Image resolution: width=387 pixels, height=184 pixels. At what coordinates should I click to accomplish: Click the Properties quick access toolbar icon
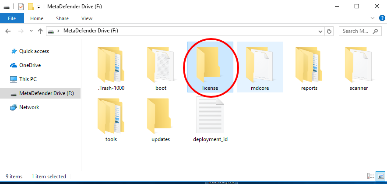tap(21, 7)
